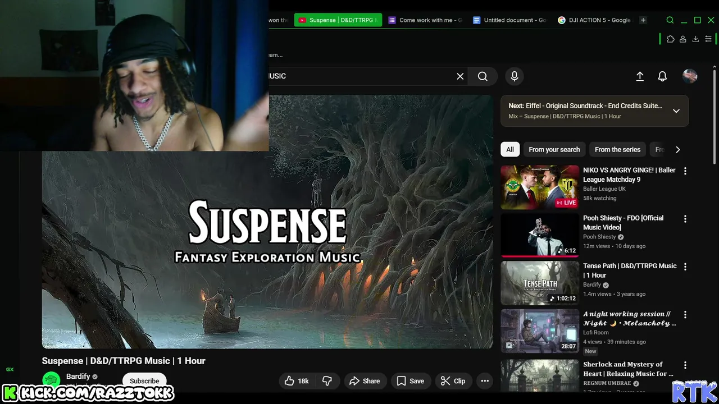
Task: Click the Suspense video player
Action: (267, 222)
